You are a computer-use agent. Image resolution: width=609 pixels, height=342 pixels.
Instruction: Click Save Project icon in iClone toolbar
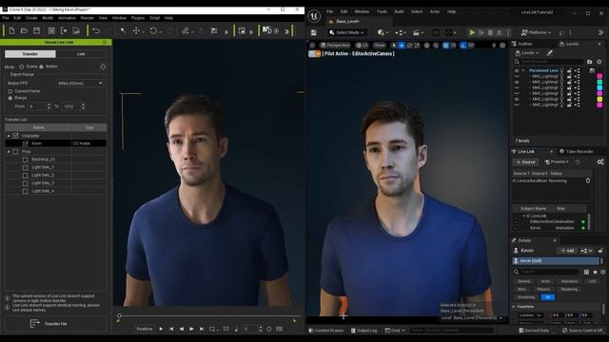click(x=36, y=30)
